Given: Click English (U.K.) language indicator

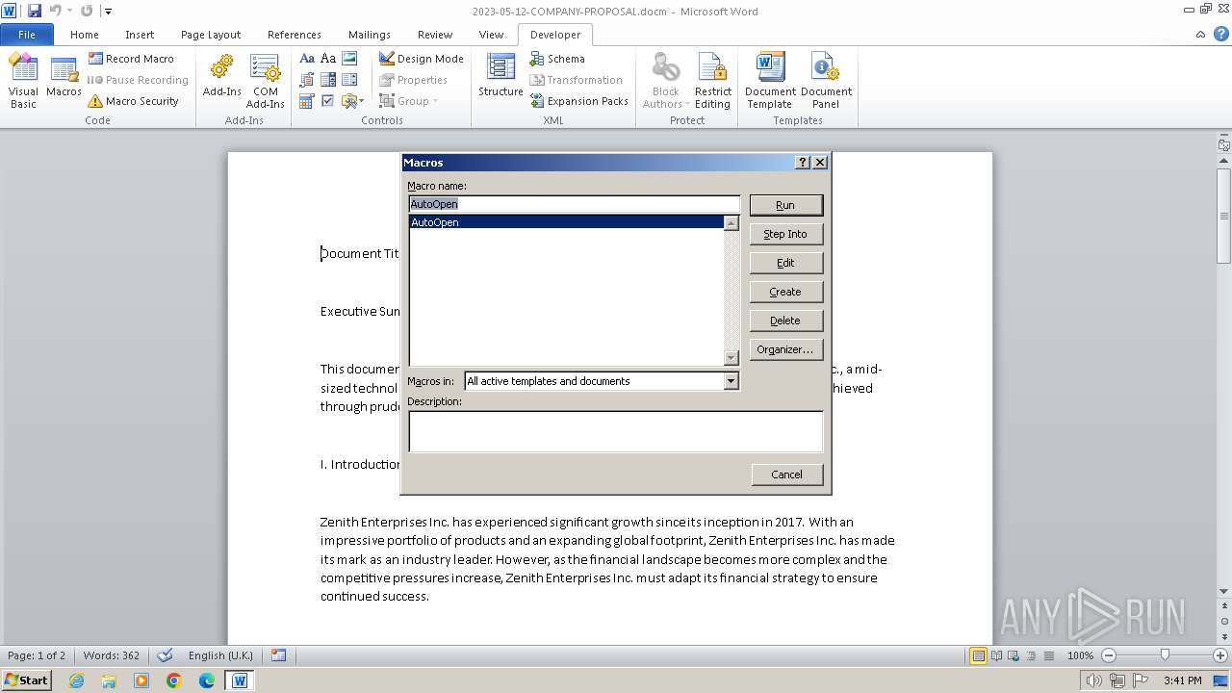Looking at the screenshot, I should pos(220,655).
